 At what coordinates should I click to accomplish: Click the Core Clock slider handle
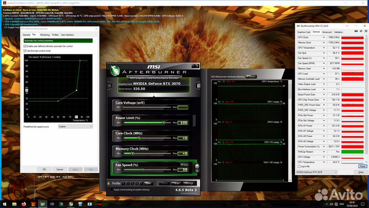tap(139, 138)
